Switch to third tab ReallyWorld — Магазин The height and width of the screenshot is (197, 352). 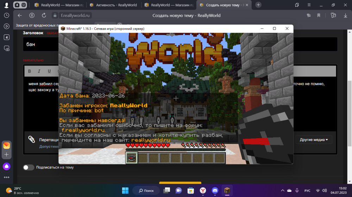(168, 5)
